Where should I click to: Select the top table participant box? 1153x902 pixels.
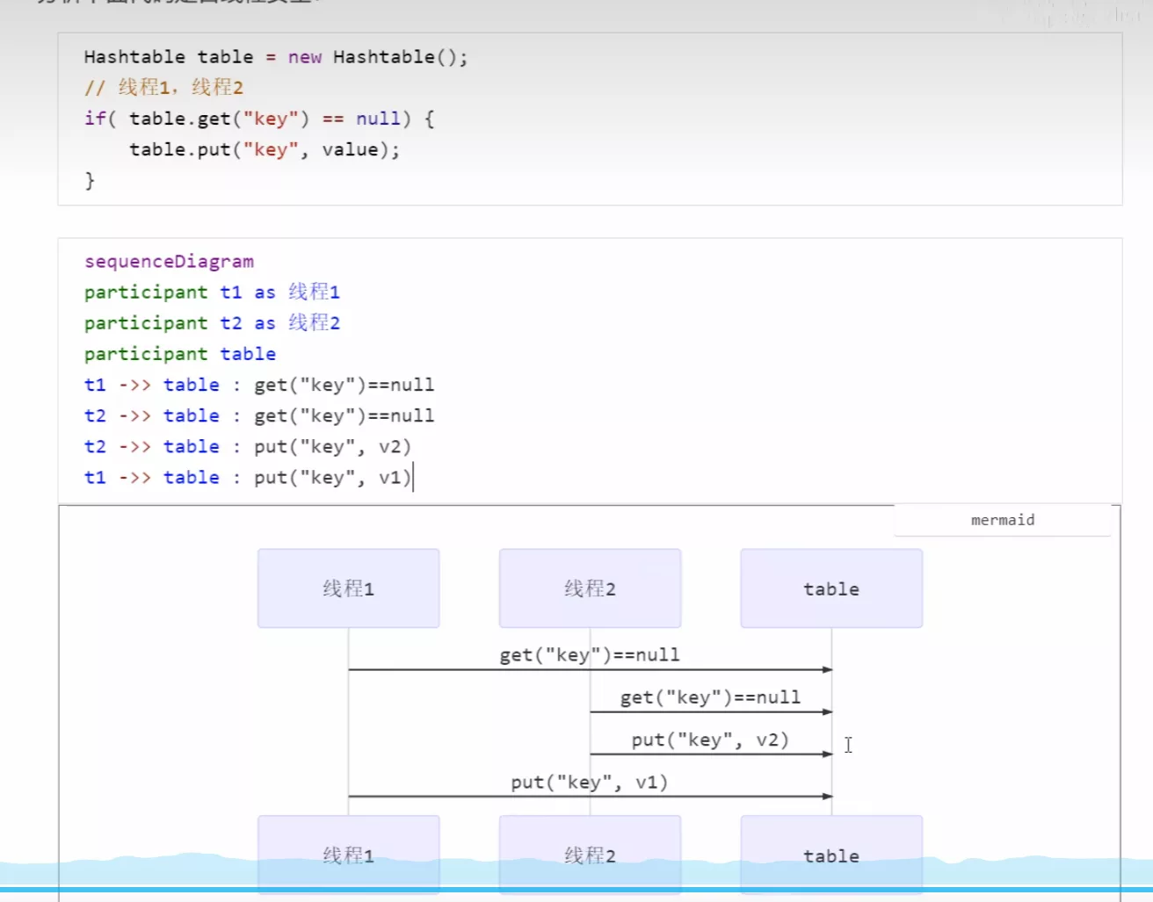point(831,588)
